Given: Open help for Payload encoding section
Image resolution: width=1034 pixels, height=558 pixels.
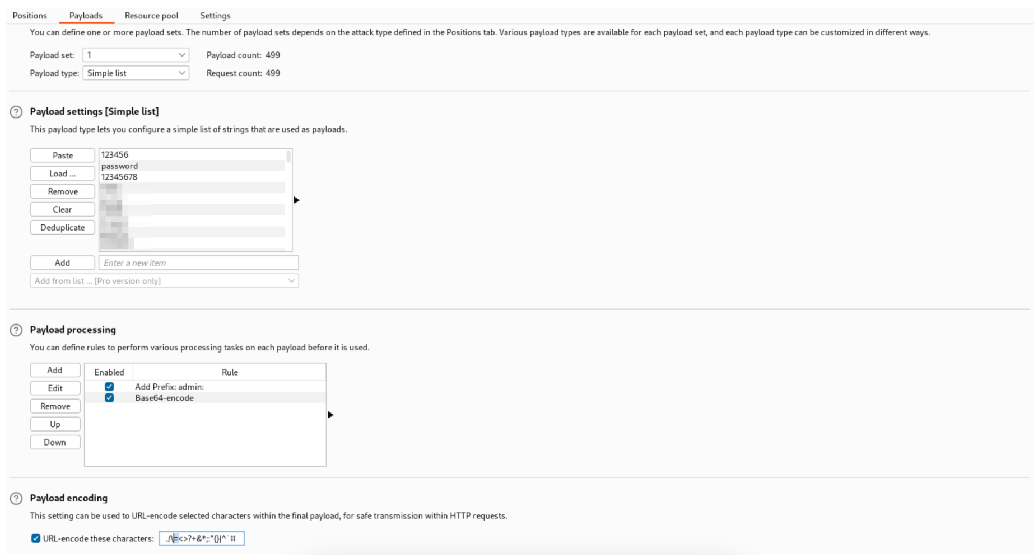Looking at the screenshot, I should (x=16, y=498).
